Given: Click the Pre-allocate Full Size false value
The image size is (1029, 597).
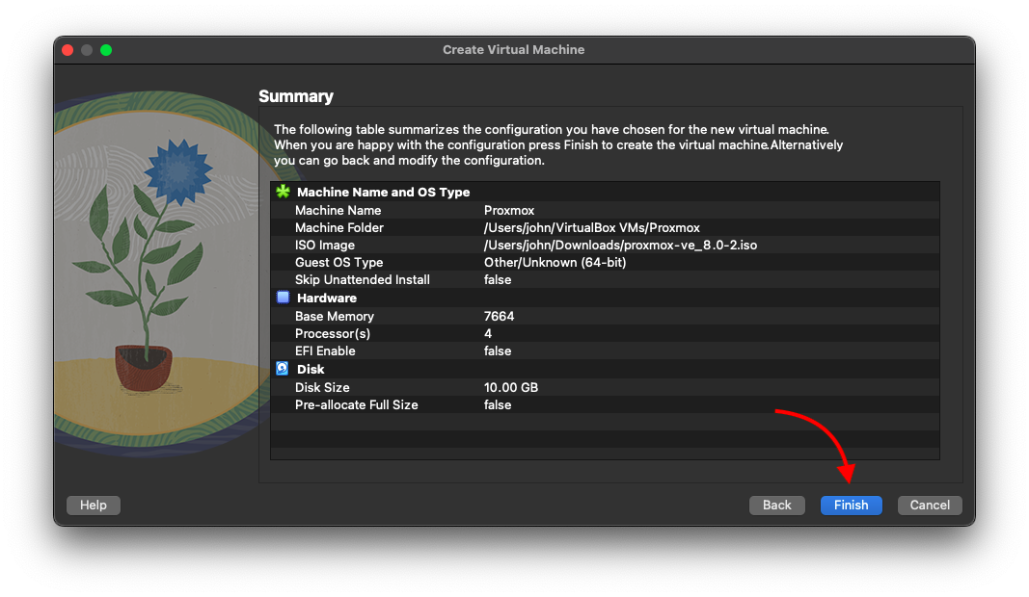Looking at the screenshot, I should click(498, 405).
